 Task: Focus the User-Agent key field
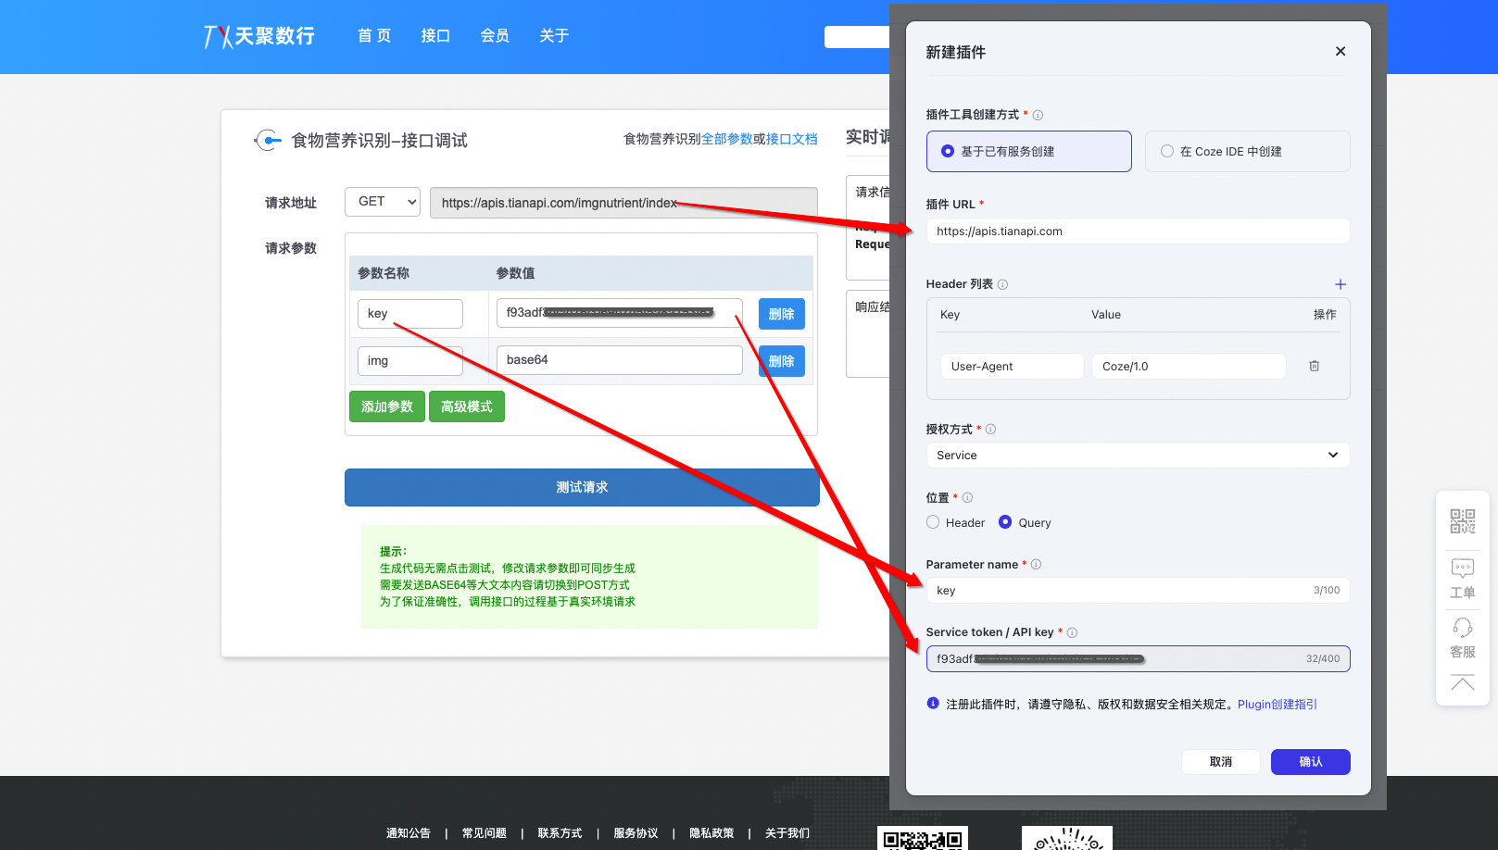click(1012, 366)
